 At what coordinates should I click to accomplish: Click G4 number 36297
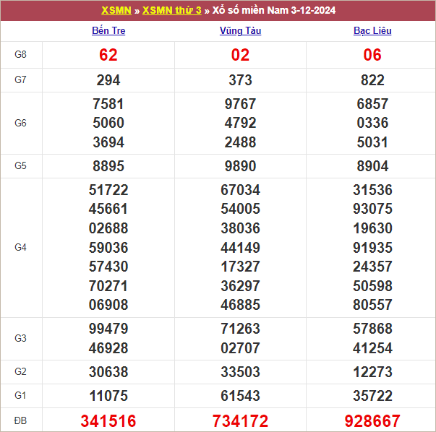point(240,286)
